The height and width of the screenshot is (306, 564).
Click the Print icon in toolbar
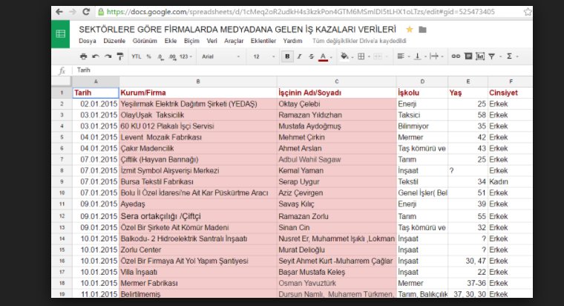pos(83,56)
